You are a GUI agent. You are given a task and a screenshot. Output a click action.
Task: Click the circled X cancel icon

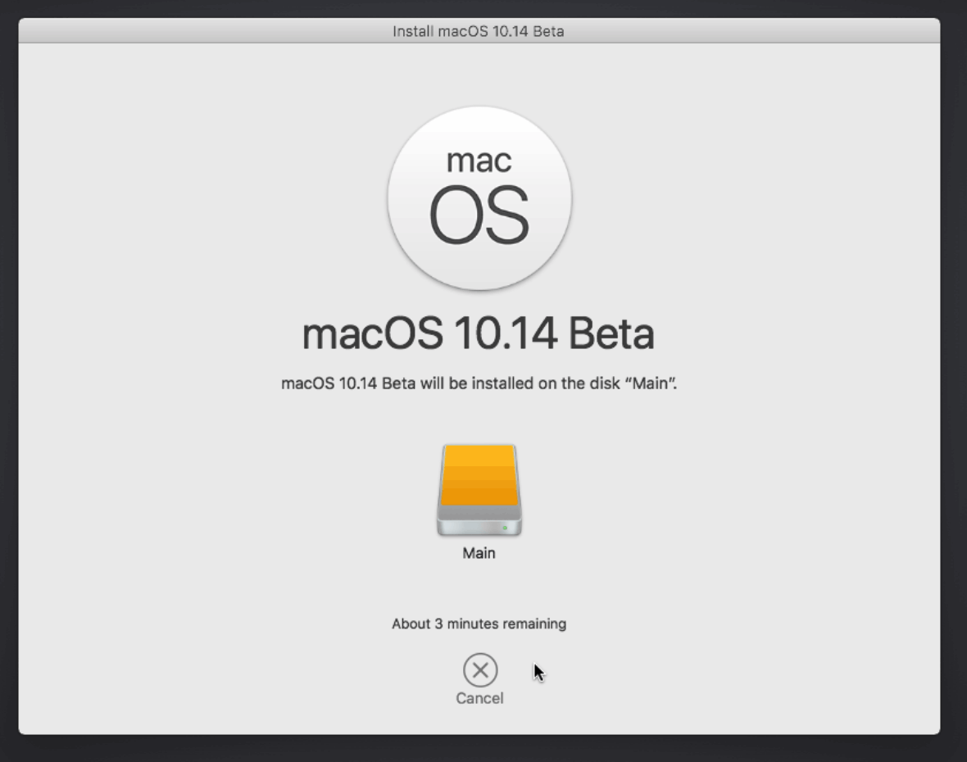[479, 670]
